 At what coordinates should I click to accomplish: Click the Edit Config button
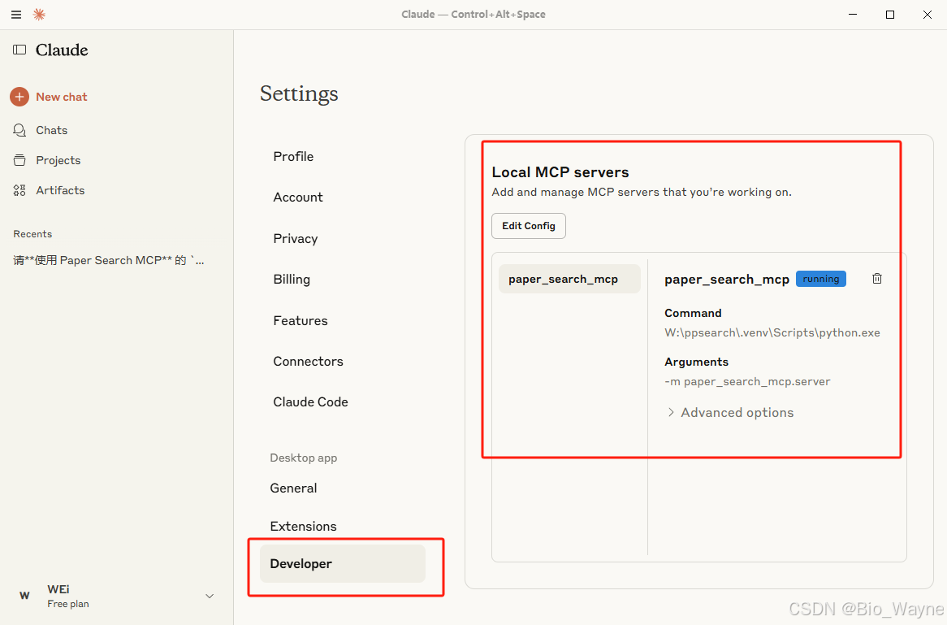[529, 225]
